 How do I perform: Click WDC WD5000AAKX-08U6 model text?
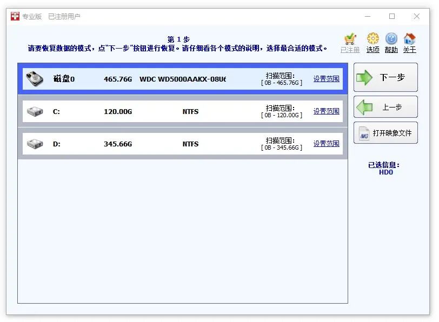(x=183, y=79)
